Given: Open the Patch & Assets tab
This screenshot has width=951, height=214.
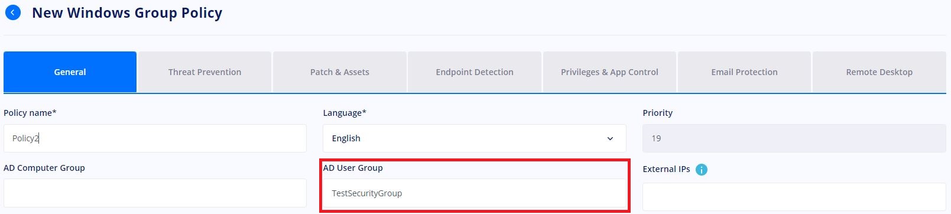Looking at the screenshot, I should [x=340, y=72].
